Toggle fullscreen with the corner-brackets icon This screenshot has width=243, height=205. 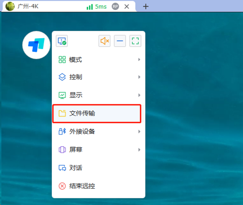tap(135, 41)
